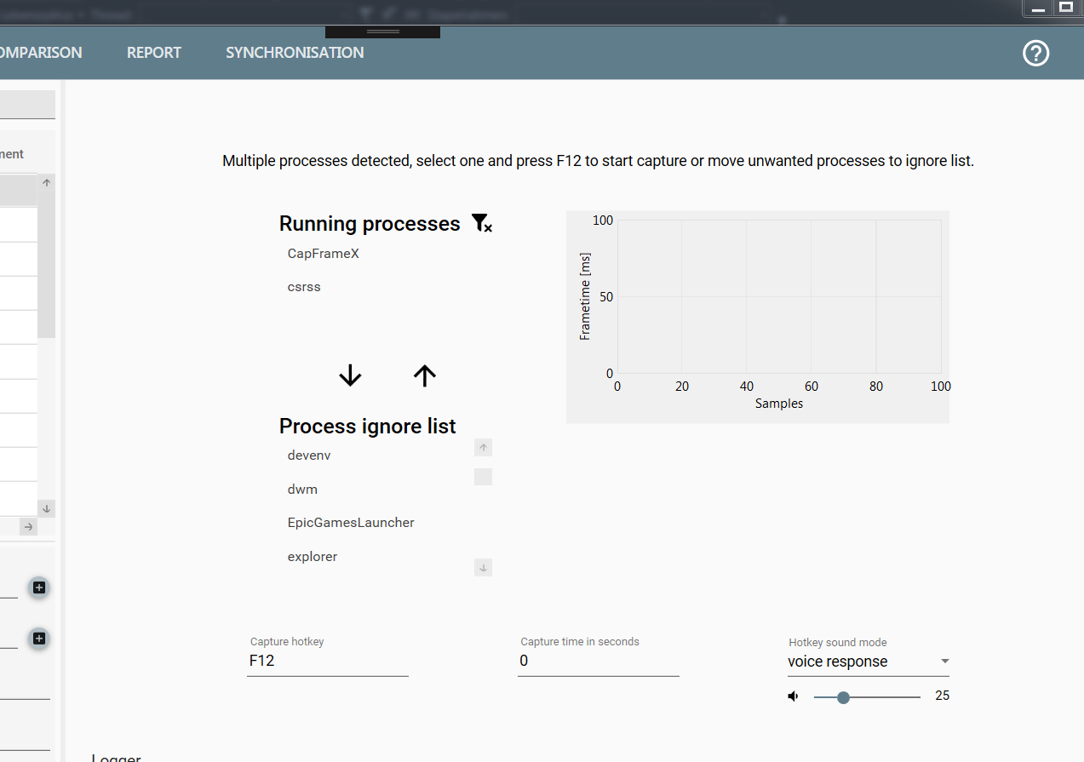Move process to ignore list with down arrow
The image size is (1084, 762).
[x=350, y=375]
